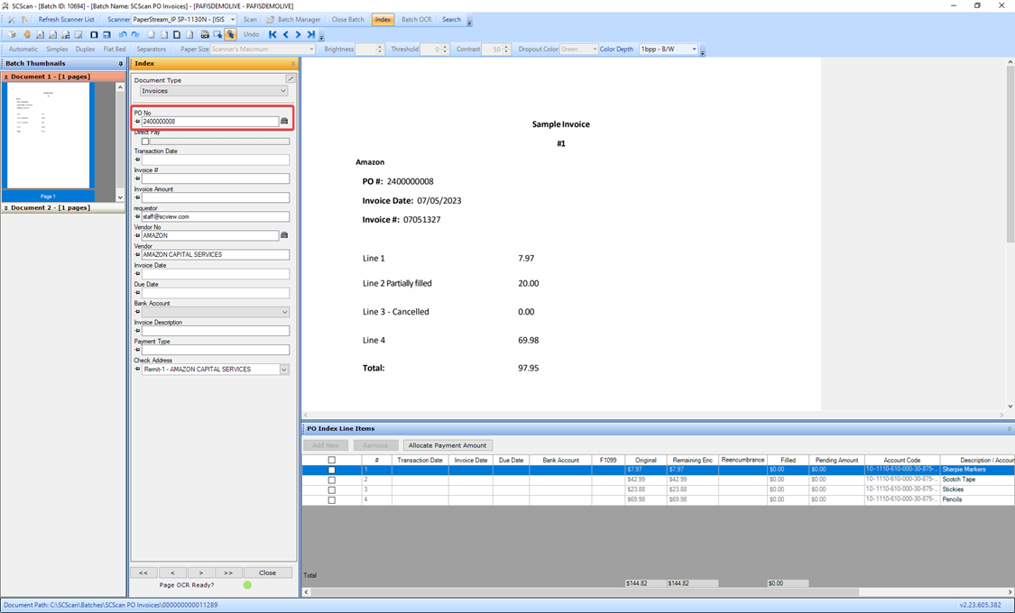Image resolution: width=1015 pixels, height=613 pixels.
Task: Click the Allocate Payment Amount button
Action: coord(448,445)
